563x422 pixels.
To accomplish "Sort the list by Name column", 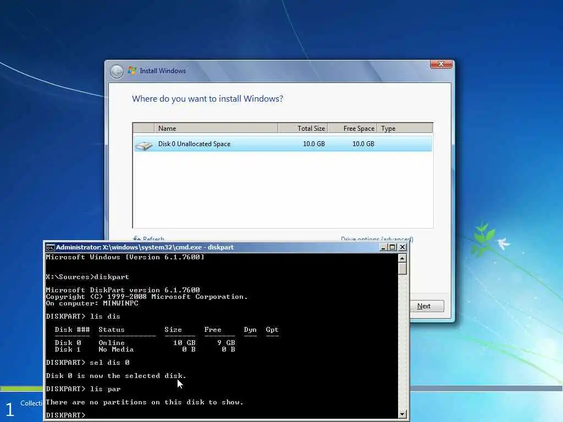I will coord(216,128).
